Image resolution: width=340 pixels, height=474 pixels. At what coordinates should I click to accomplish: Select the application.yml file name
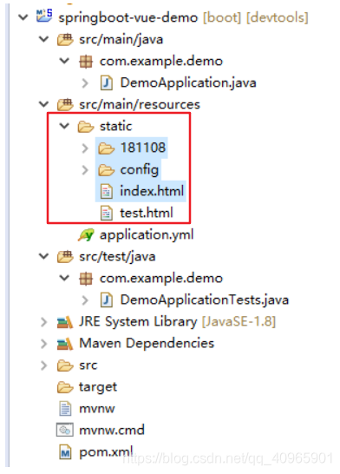click(x=147, y=235)
